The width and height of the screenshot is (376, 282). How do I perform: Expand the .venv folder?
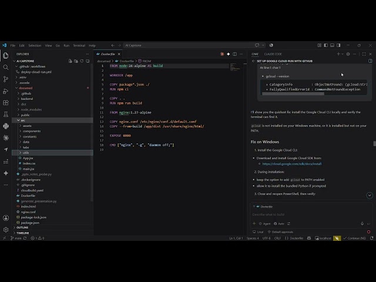coord(53,77)
